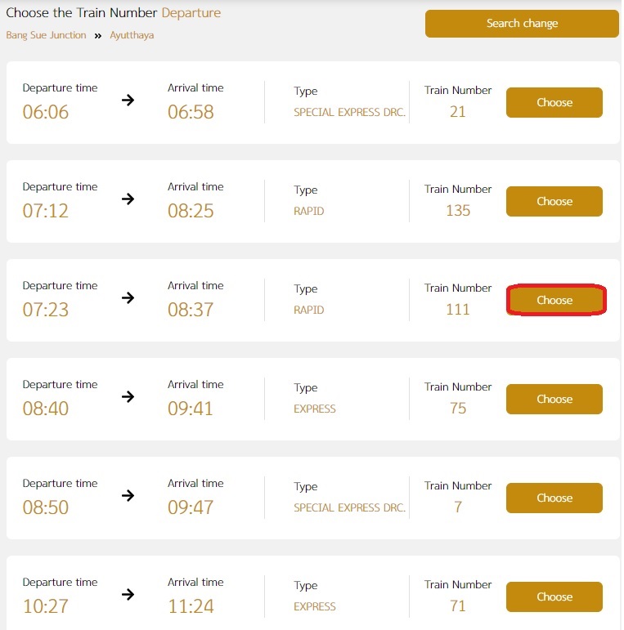
Task: Click the 08:37 arrival time
Action: click(x=191, y=310)
